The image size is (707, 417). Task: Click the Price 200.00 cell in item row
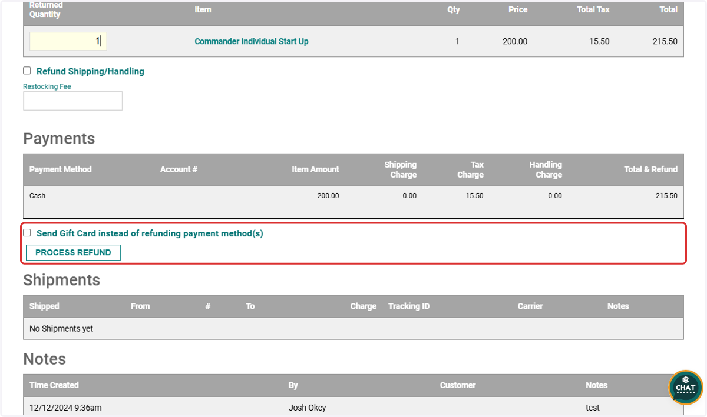(515, 42)
